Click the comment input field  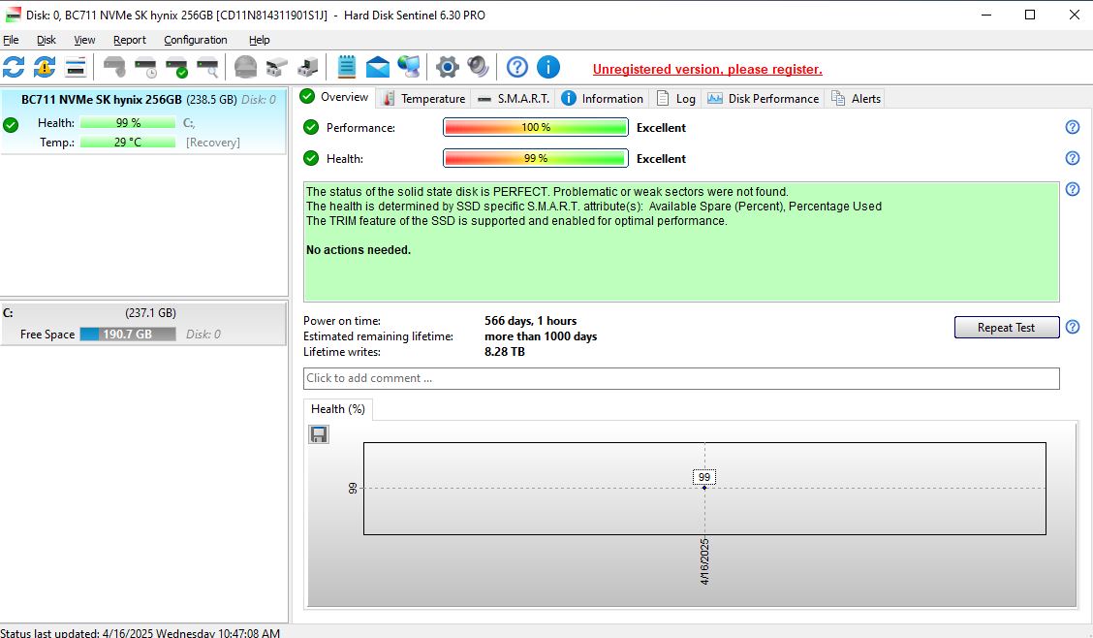[681, 378]
